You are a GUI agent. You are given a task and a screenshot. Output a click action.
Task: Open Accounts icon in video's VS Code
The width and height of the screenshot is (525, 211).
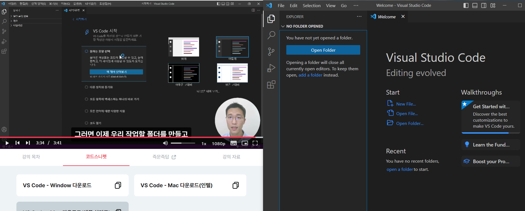coord(4,130)
